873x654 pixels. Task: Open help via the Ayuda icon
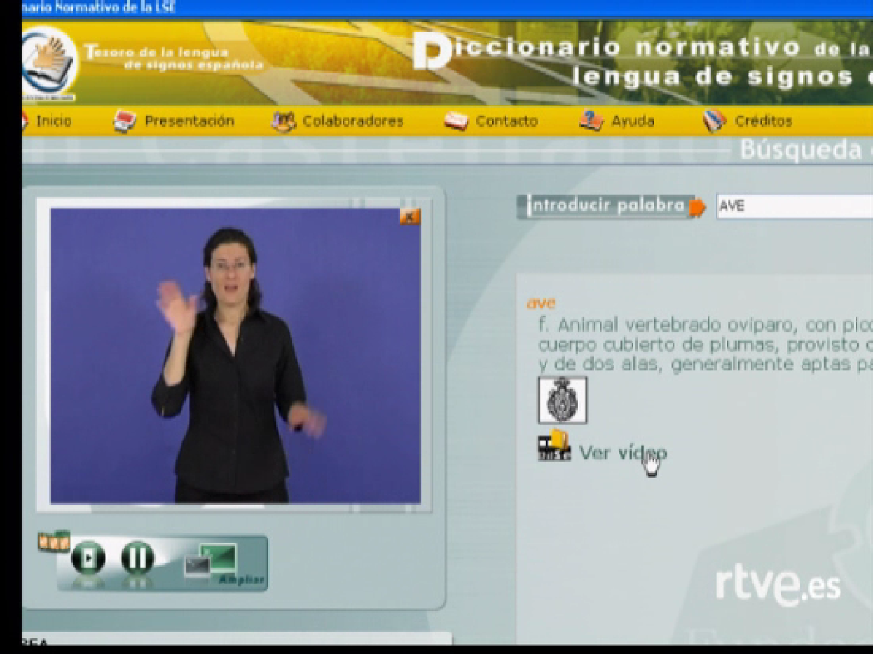591,121
